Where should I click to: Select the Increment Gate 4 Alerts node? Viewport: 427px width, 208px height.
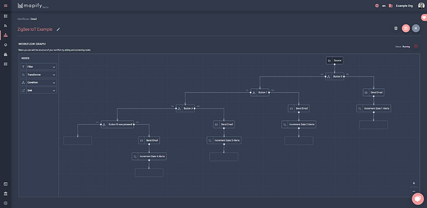tap(149, 156)
